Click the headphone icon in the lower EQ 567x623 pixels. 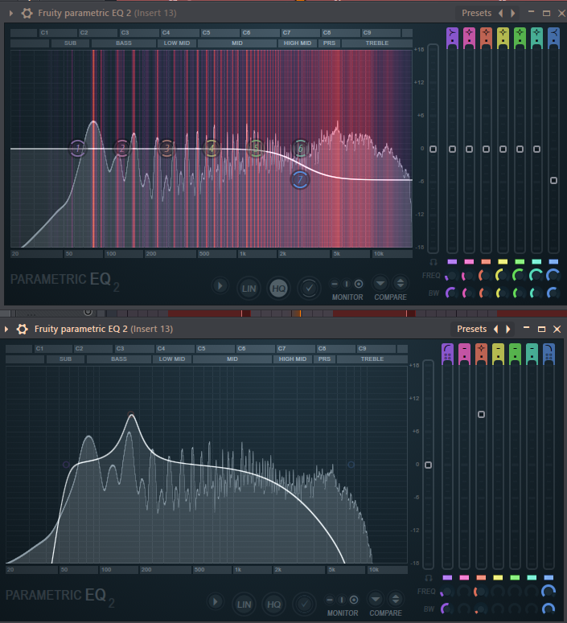coord(429,578)
